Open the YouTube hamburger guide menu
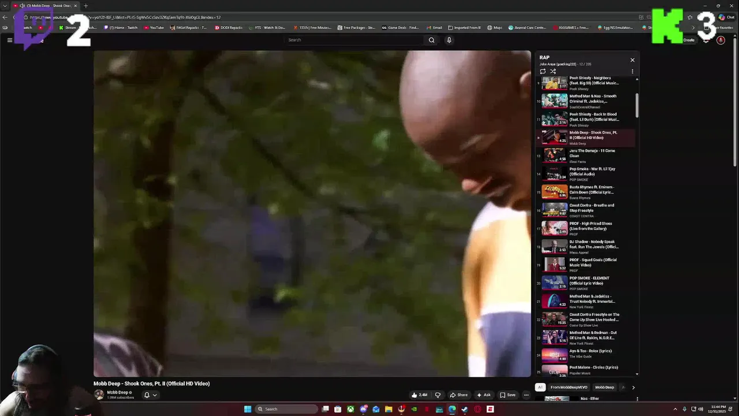 coord(10,40)
